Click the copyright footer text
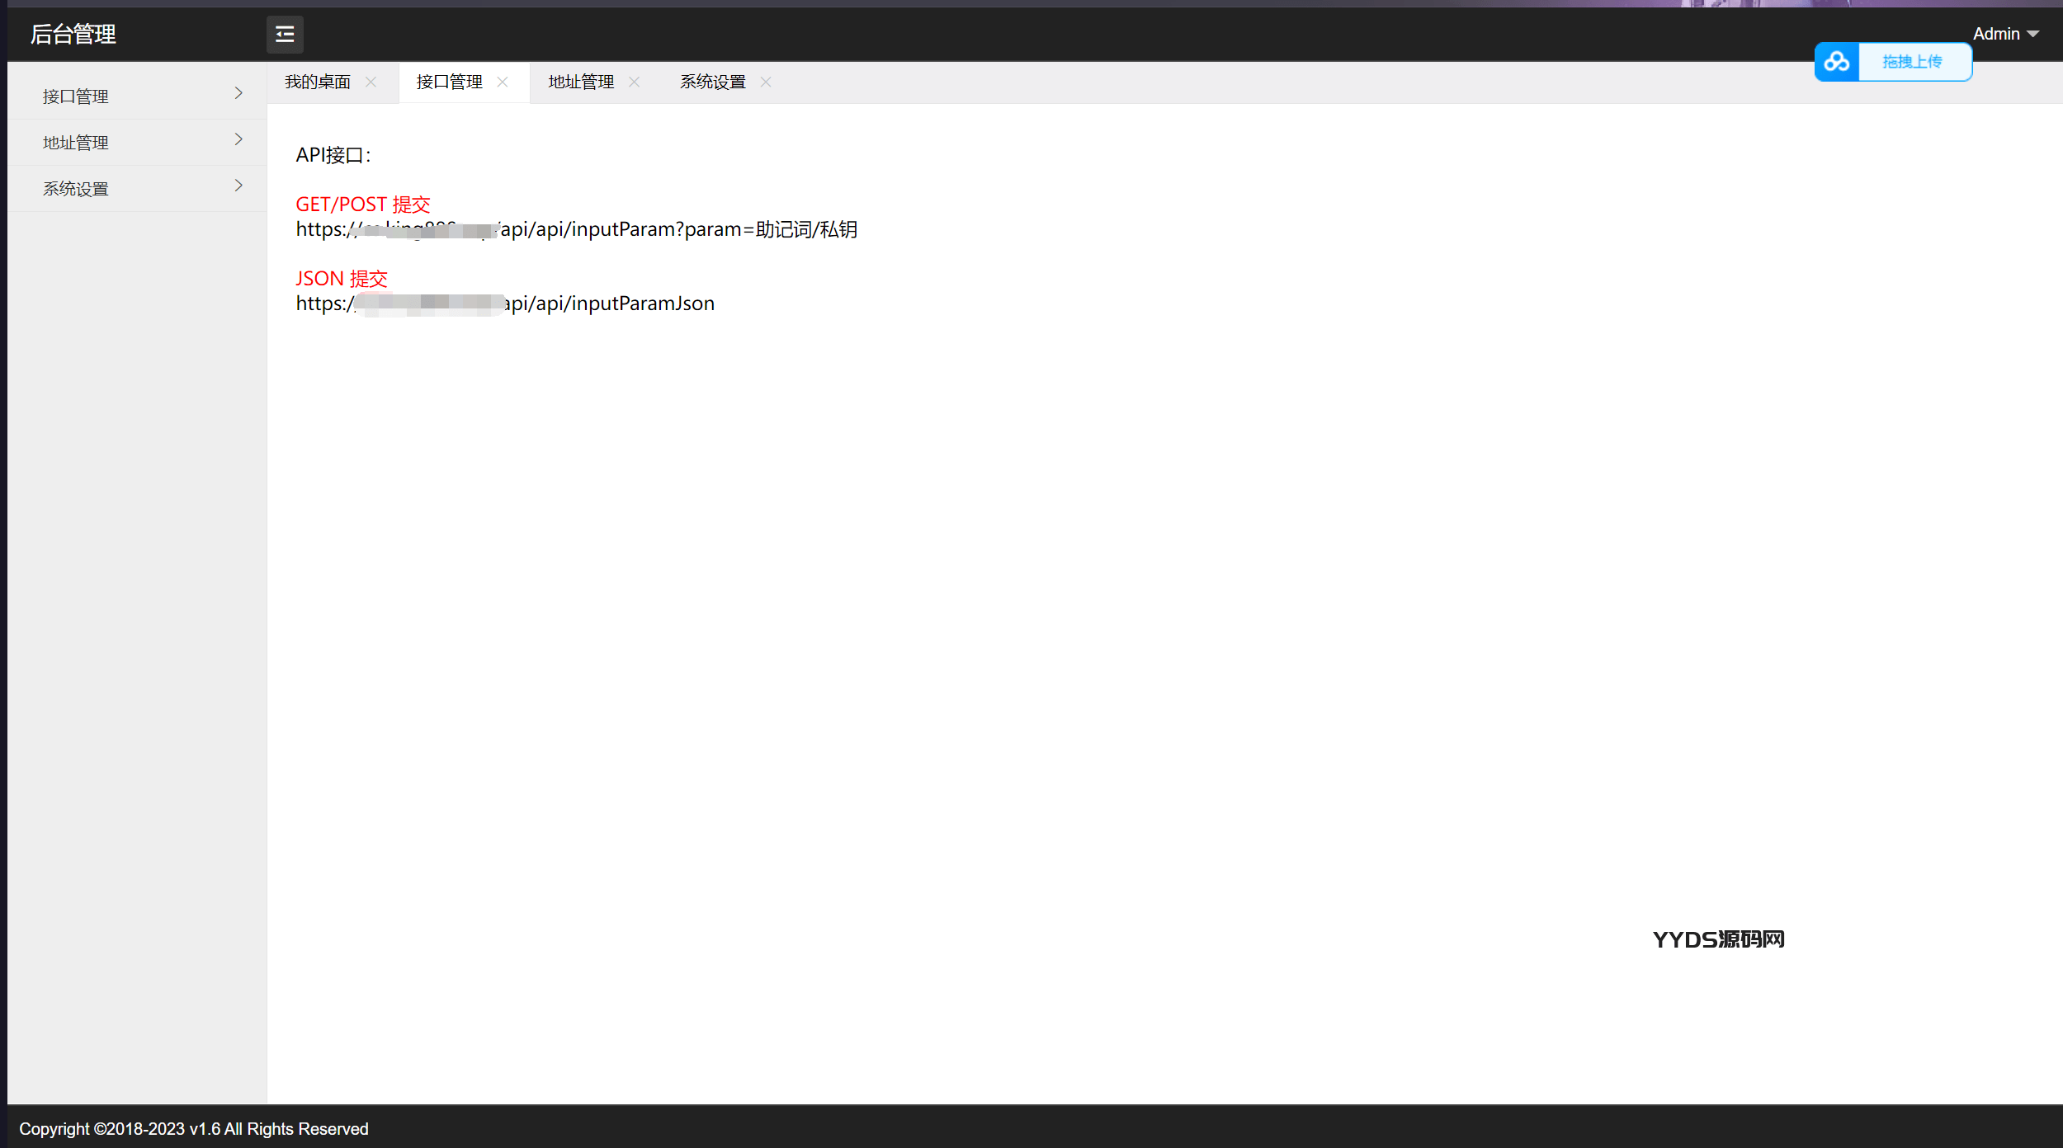Image resolution: width=2063 pixels, height=1148 pixels. click(x=194, y=1129)
